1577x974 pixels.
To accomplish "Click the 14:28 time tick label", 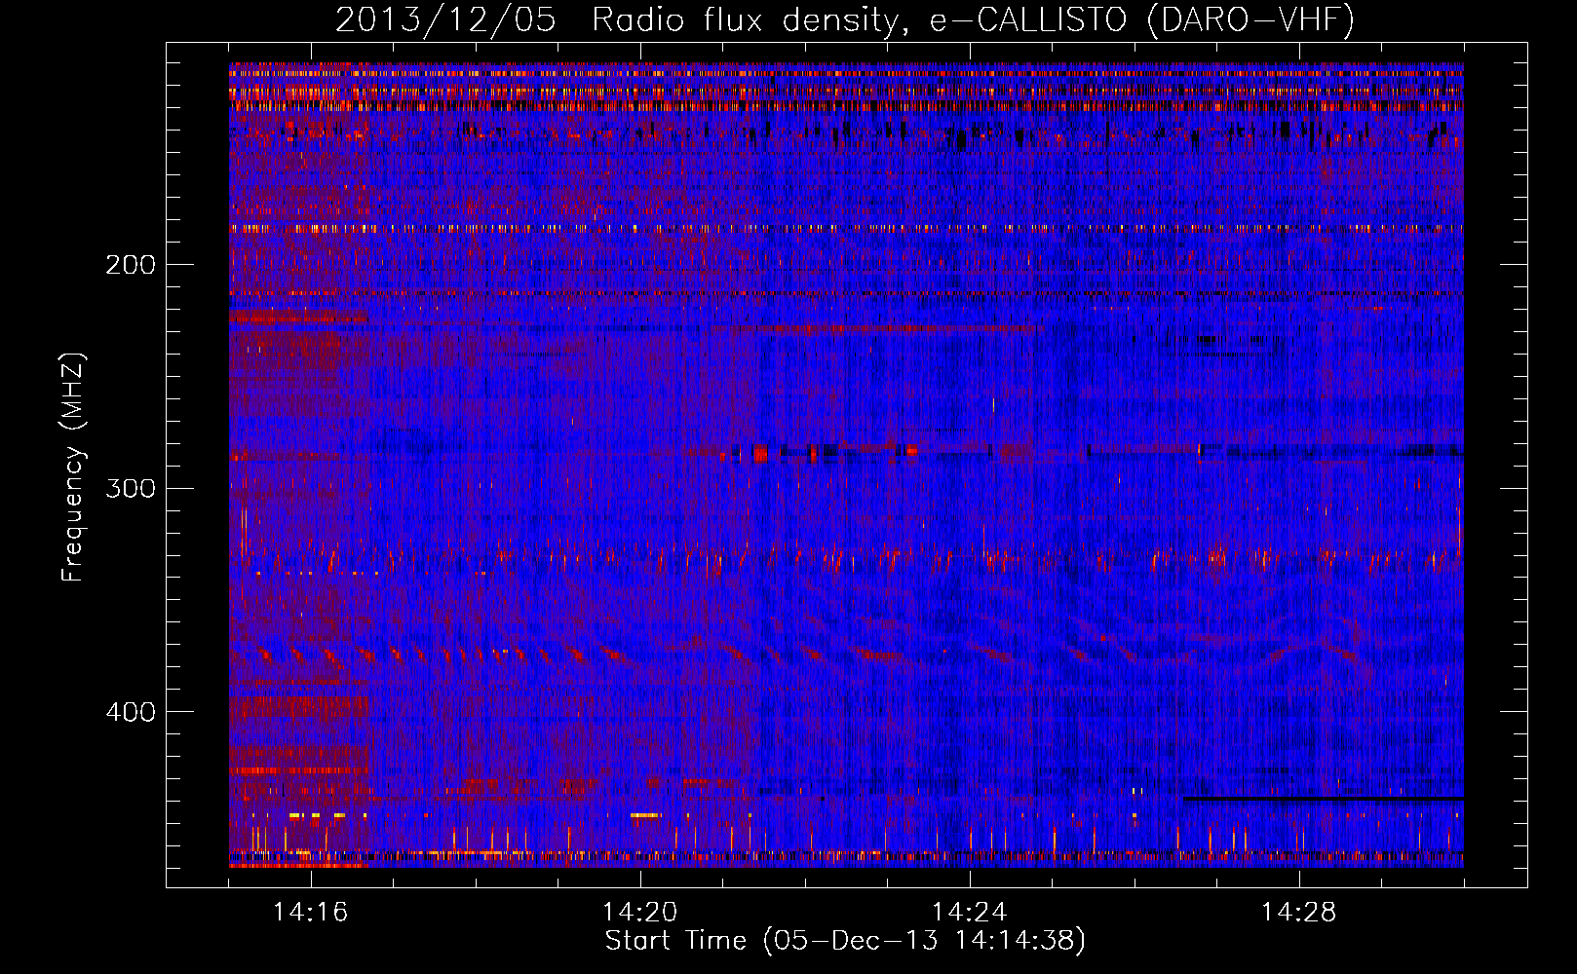I will 1299,913.
